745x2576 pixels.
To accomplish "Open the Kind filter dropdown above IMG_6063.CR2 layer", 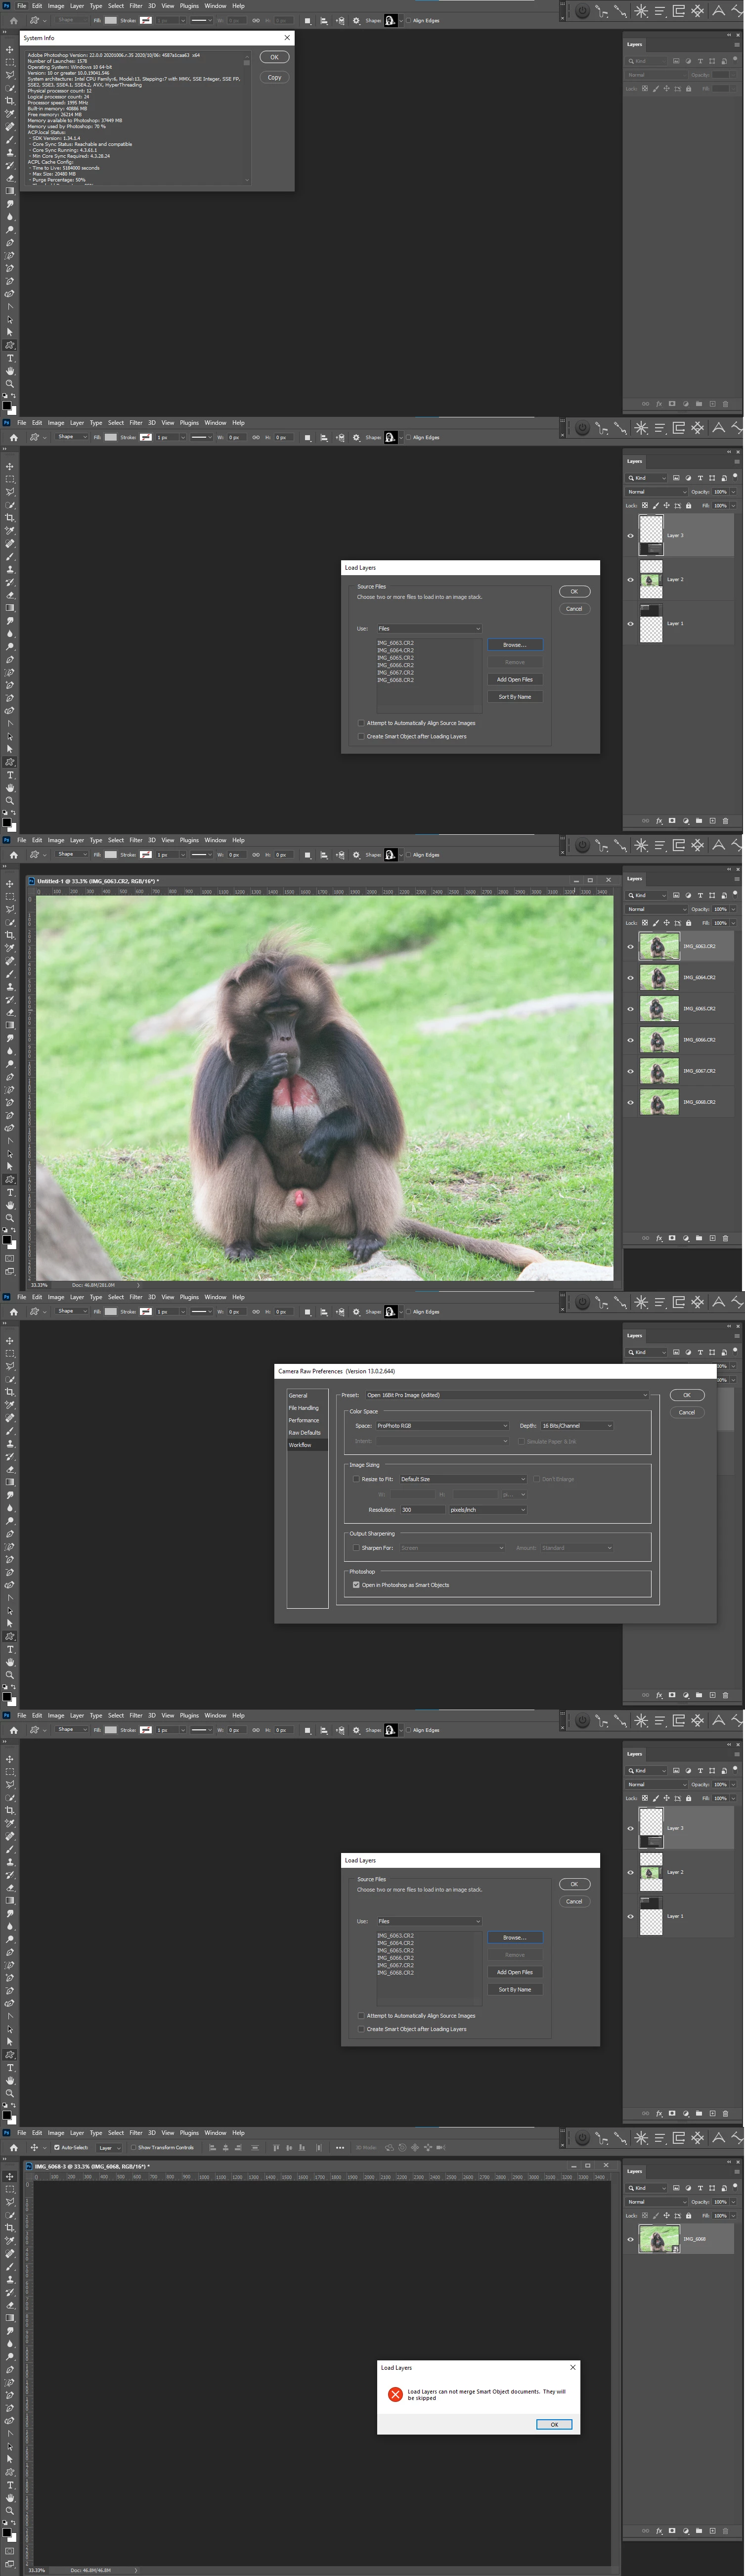I will [x=646, y=895].
